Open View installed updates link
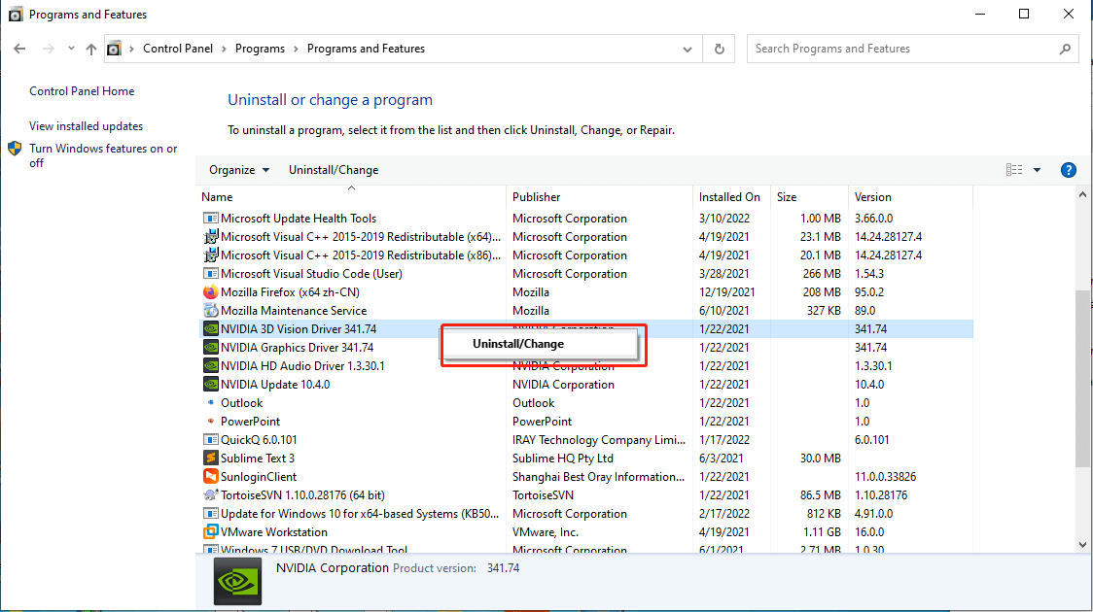Screen dimensions: 1093x612 point(86,126)
